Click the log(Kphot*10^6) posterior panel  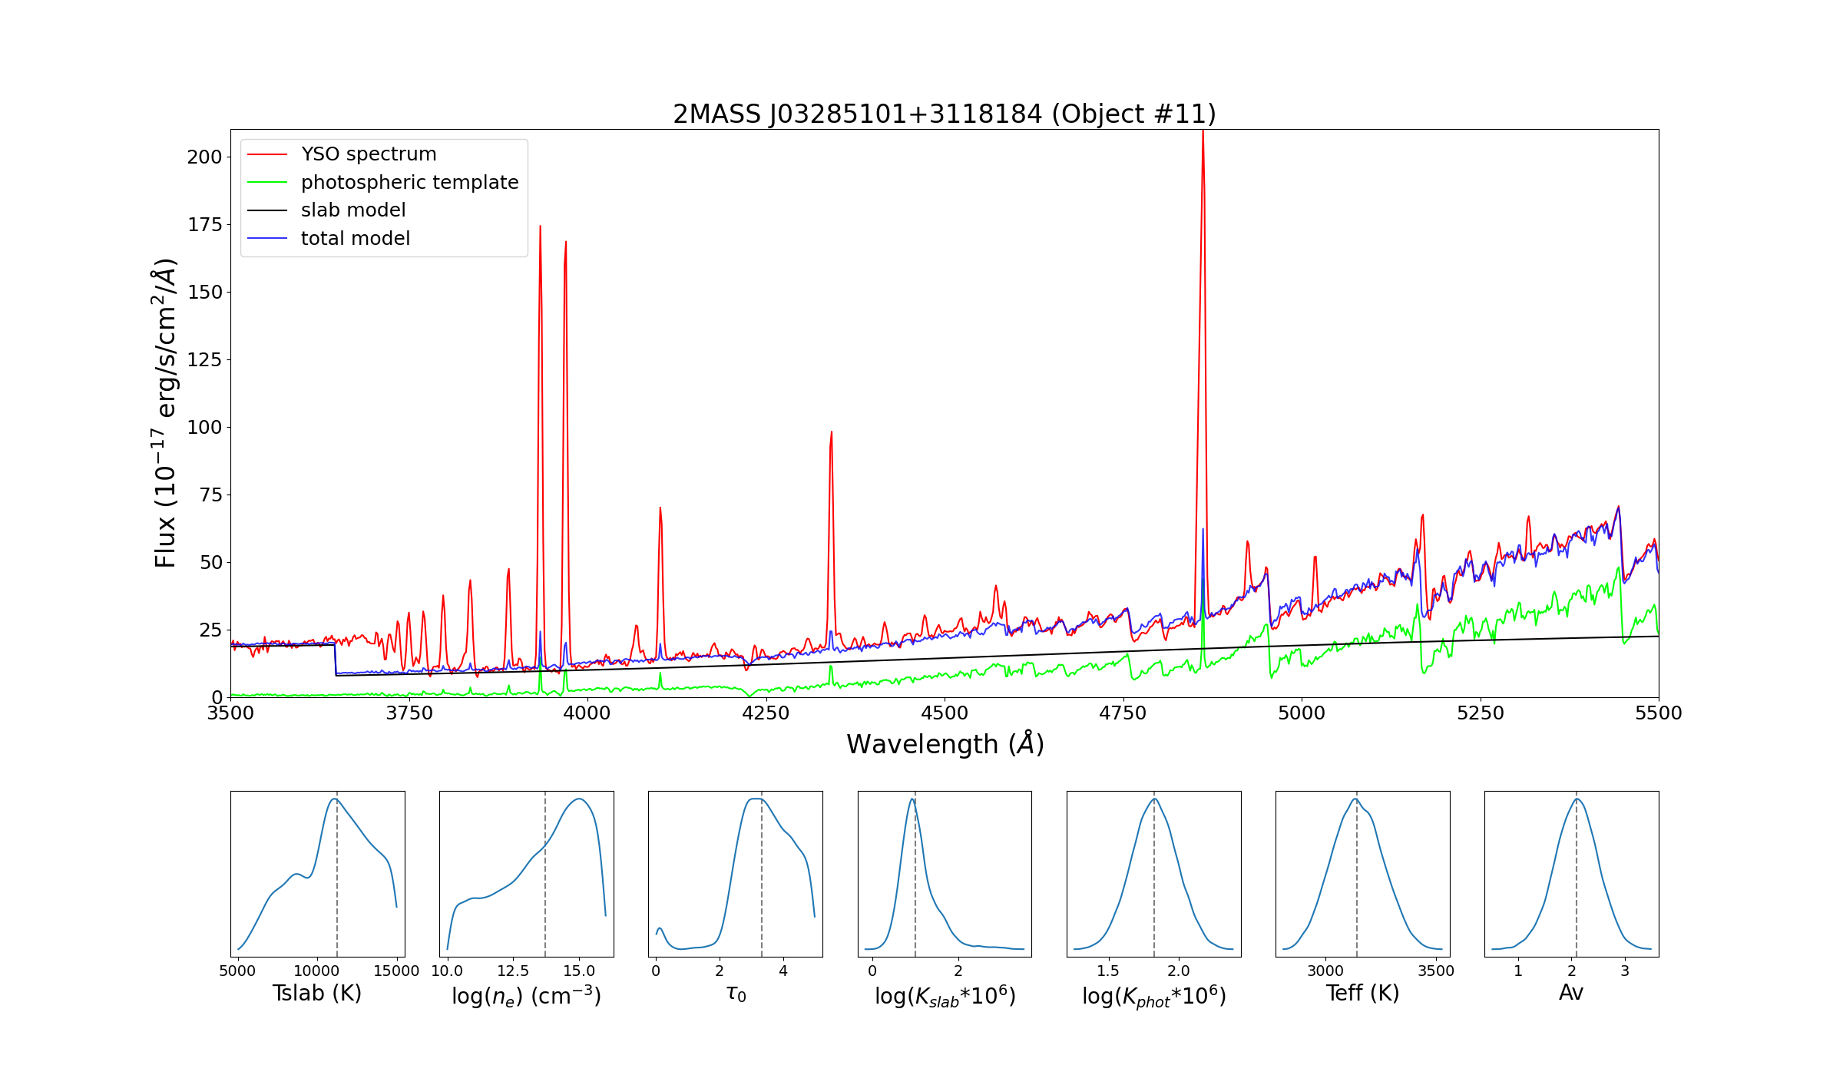[x=1153, y=874]
